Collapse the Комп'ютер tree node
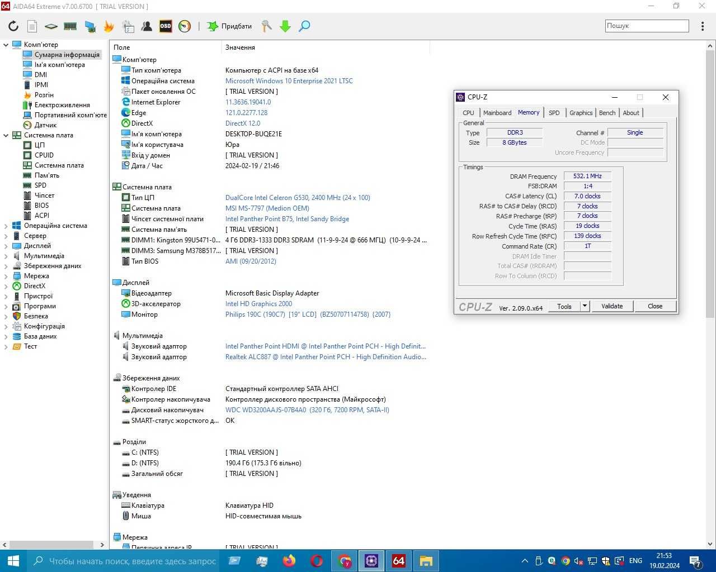This screenshot has width=716, height=572. coord(6,45)
